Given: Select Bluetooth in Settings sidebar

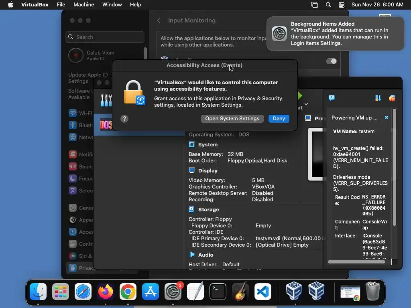Looking at the screenshot, I should (x=80, y=125).
